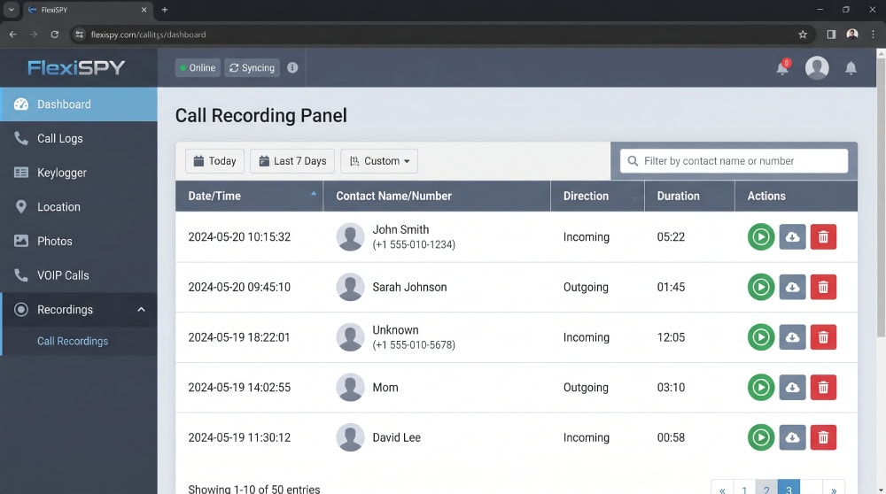Play the Sarah Johnson call recording
Viewport: 886px width, 494px height.
tap(760, 287)
